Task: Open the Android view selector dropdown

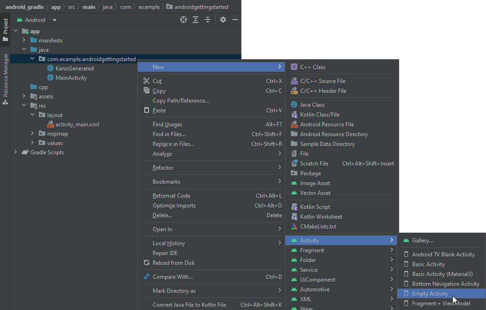Action: (54, 20)
